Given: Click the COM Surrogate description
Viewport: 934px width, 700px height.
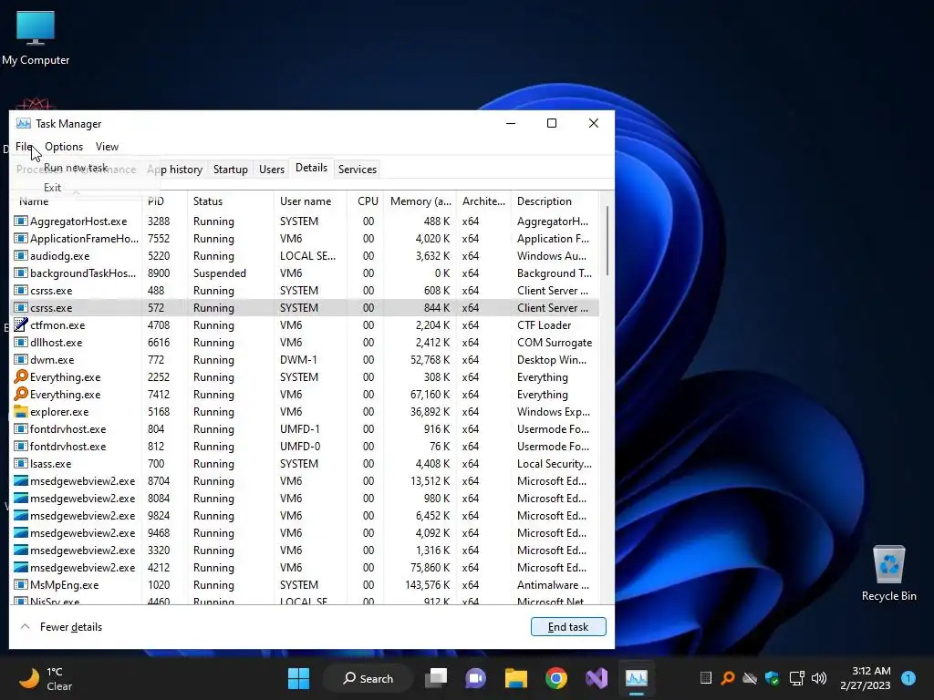Looking at the screenshot, I should coord(555,343).
